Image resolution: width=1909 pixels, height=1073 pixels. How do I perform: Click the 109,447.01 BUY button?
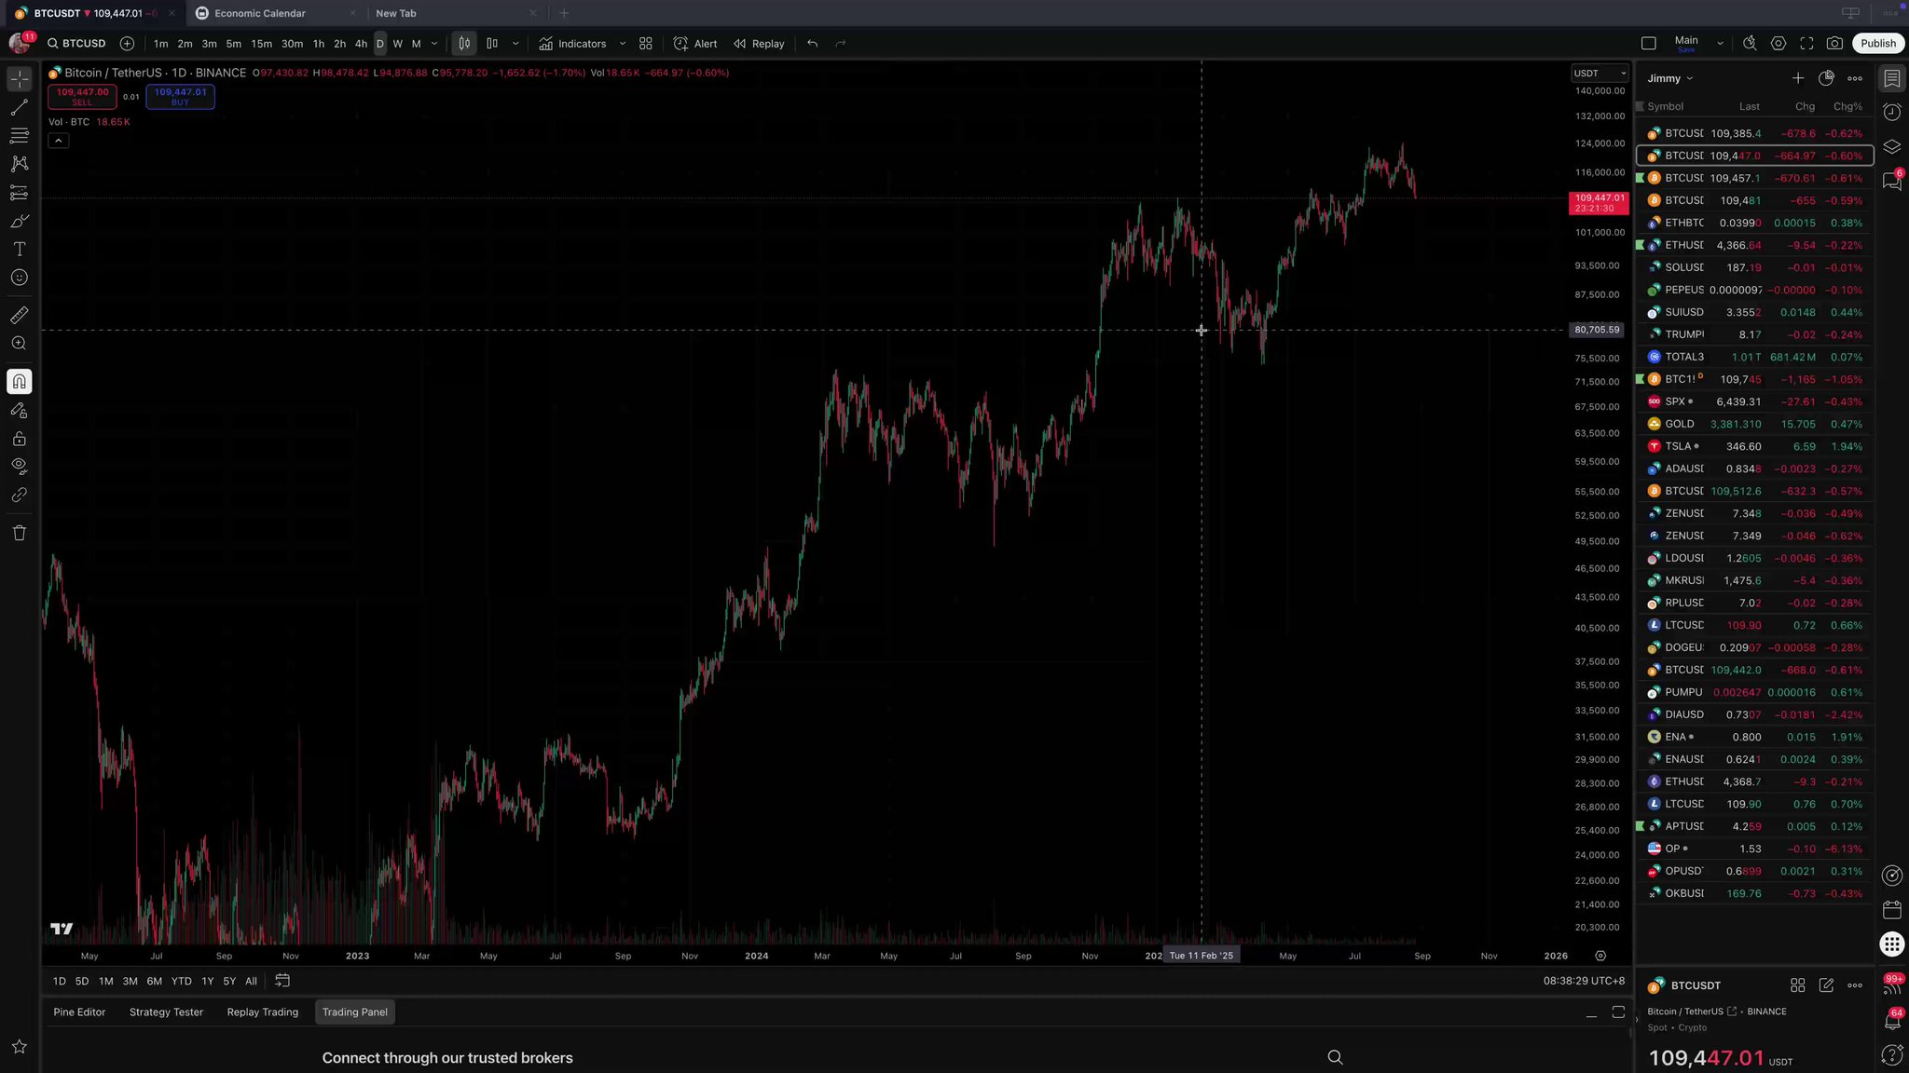(x=180, y=97)
